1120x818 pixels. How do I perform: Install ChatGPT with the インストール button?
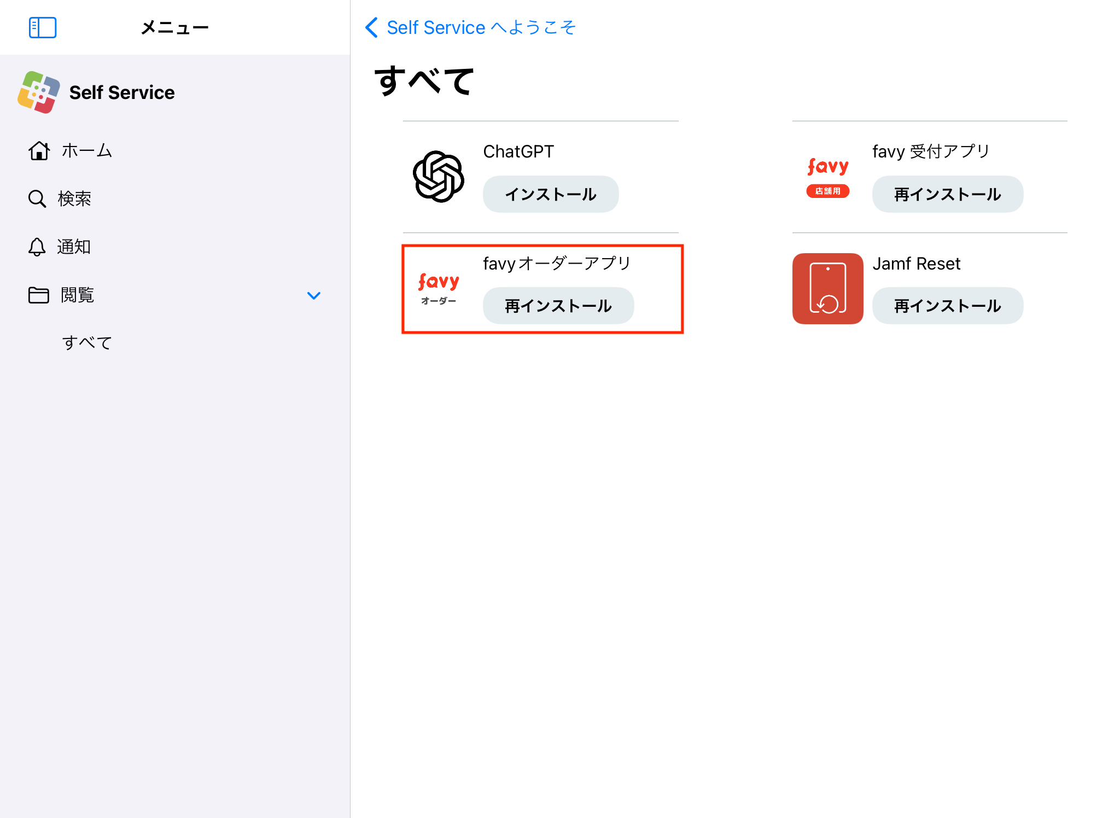tap(551, 194)
